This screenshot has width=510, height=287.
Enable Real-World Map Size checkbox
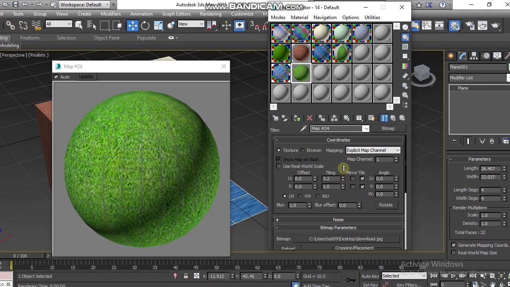453,253
